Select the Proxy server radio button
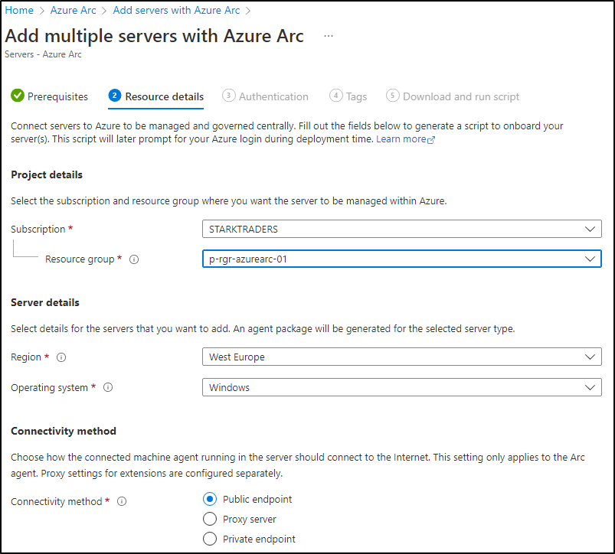This screenshot has height=554, width=615. click(x=210, y=519)
